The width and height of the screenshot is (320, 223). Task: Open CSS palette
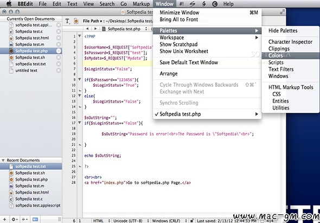(x=291, y=94)
